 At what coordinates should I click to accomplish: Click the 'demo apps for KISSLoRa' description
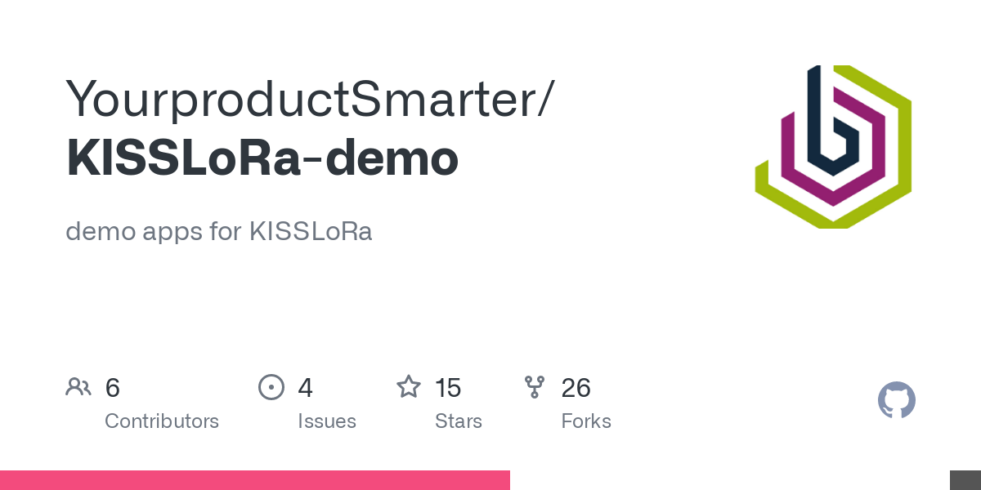[x=219, y=232]
